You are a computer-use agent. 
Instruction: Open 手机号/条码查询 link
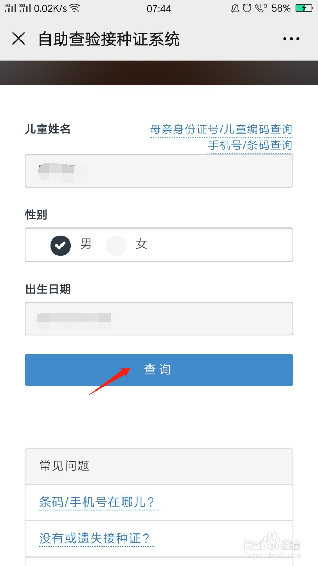pos(250,145)
